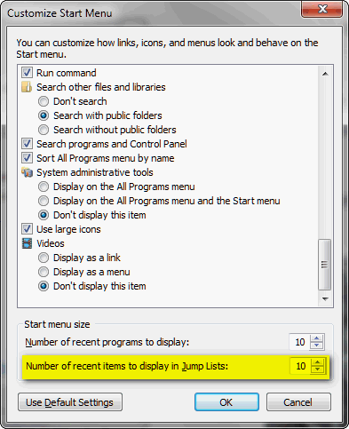The image size is (349, 429).
Task: Click the Videos label in the list
Action: click(51, 243)
